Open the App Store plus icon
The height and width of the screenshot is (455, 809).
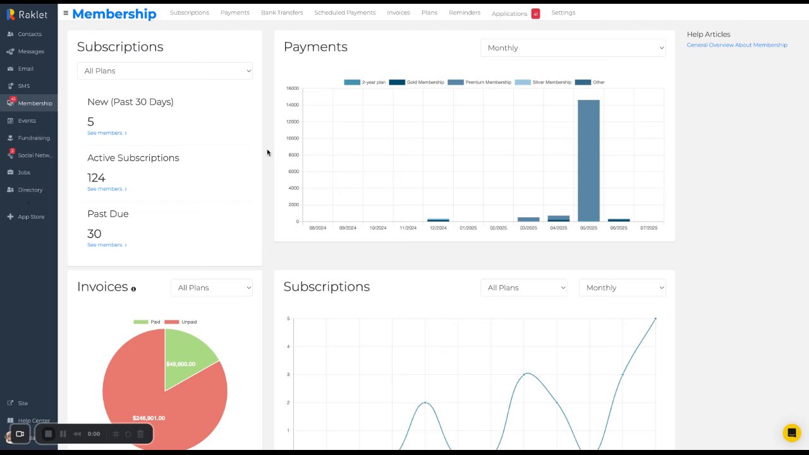point(10,217)
